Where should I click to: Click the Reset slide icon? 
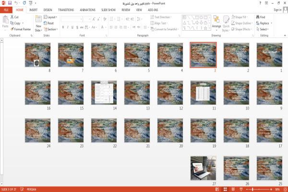coord(46,23)
